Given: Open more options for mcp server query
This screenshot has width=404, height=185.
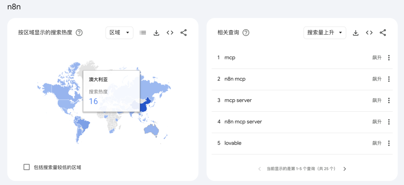Looking at the screenshot, I should coord(389,101).
